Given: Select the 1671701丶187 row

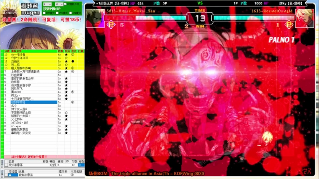Looking at the screenshot, I should 44,123.
